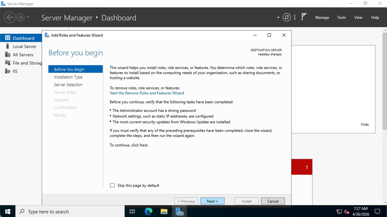Click the Features step label
The width and height of the screenshot is (387, 217).
62,100
